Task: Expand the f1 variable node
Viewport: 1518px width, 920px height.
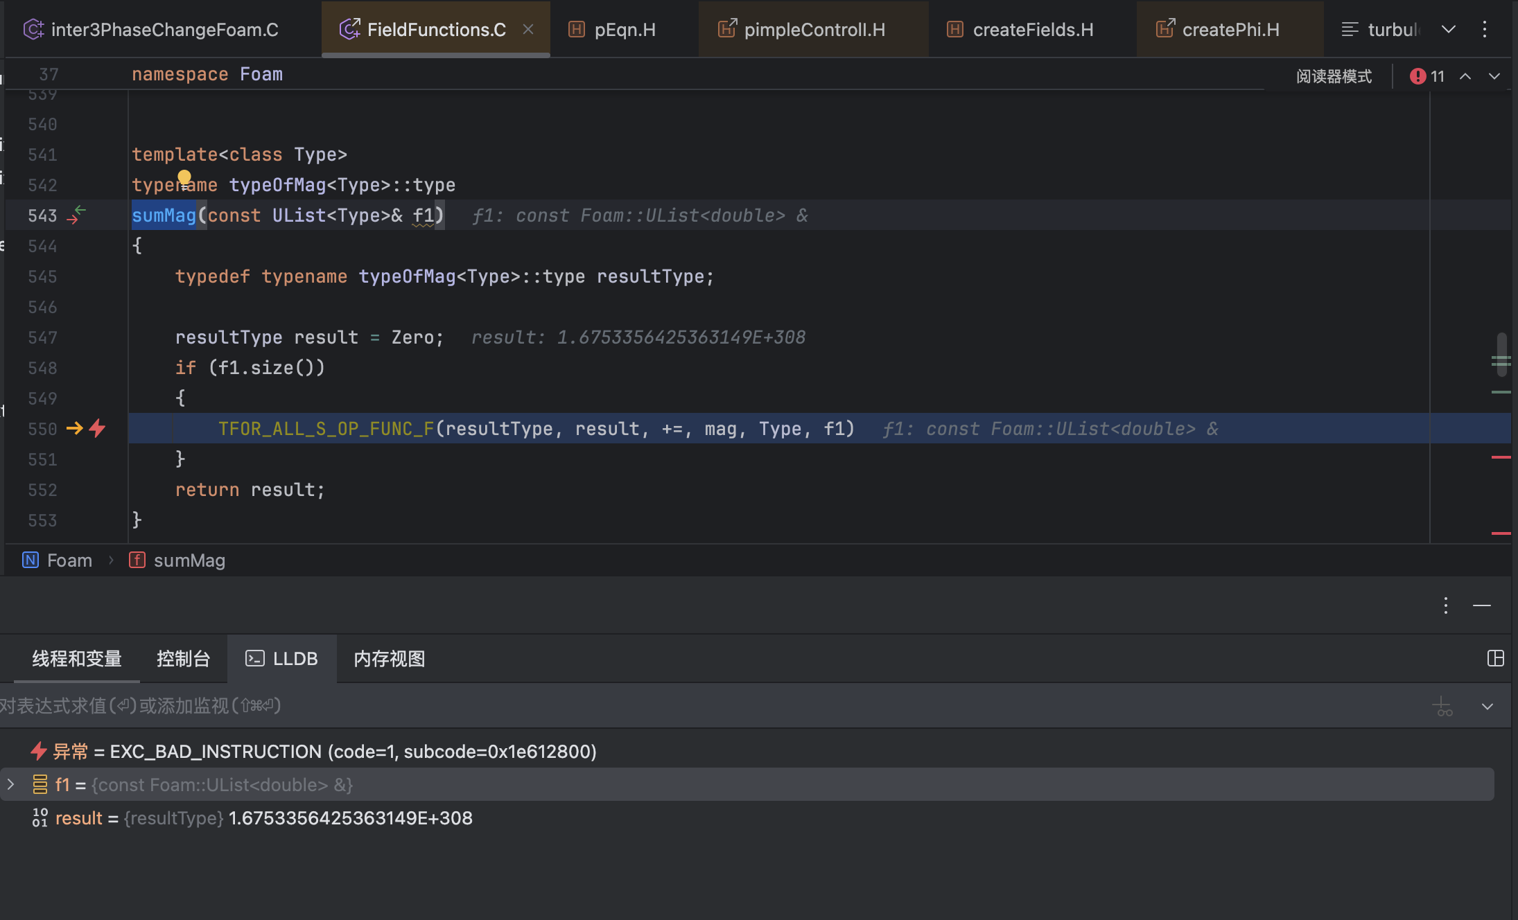Action: (x=10, y=784)
